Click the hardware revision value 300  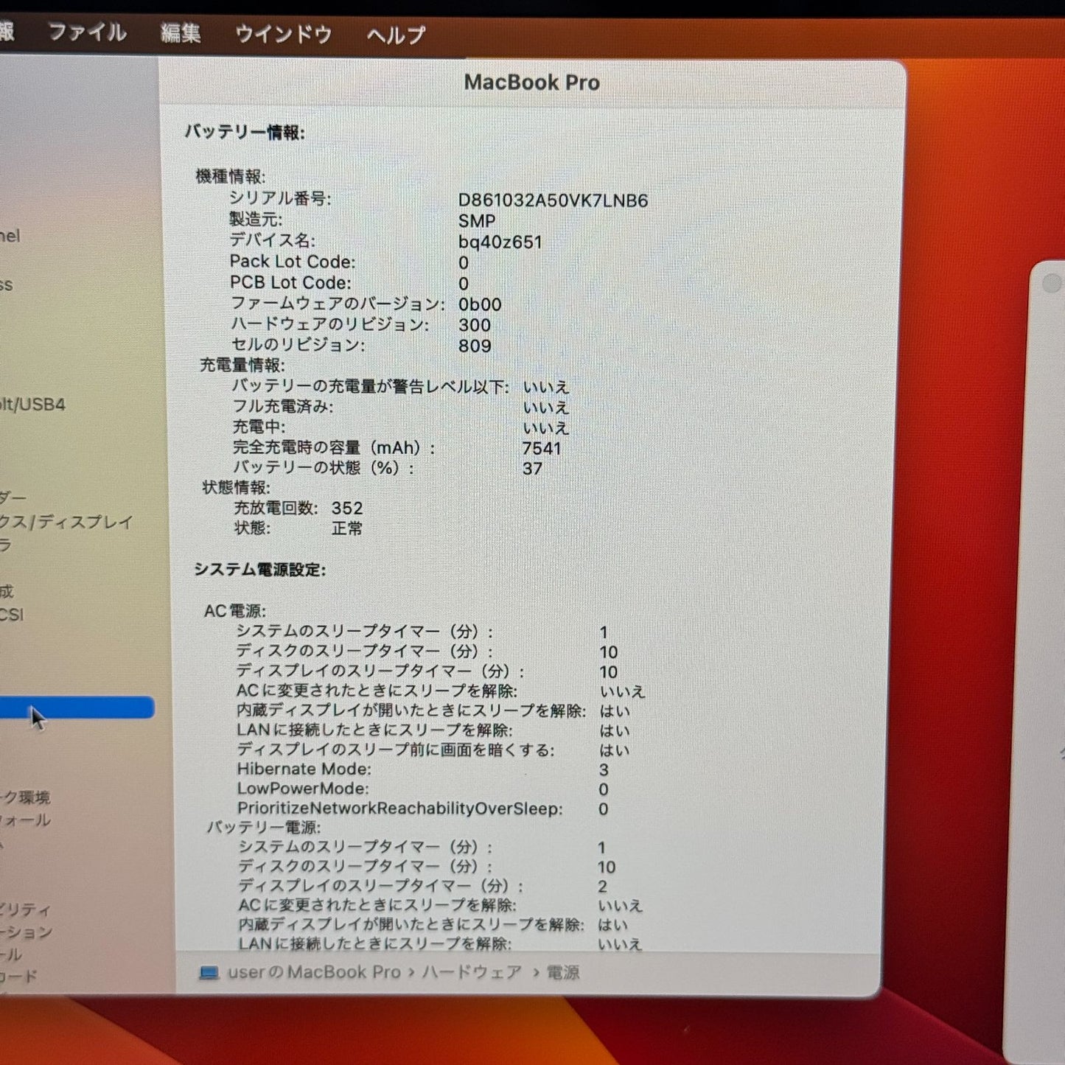point(475,325)
